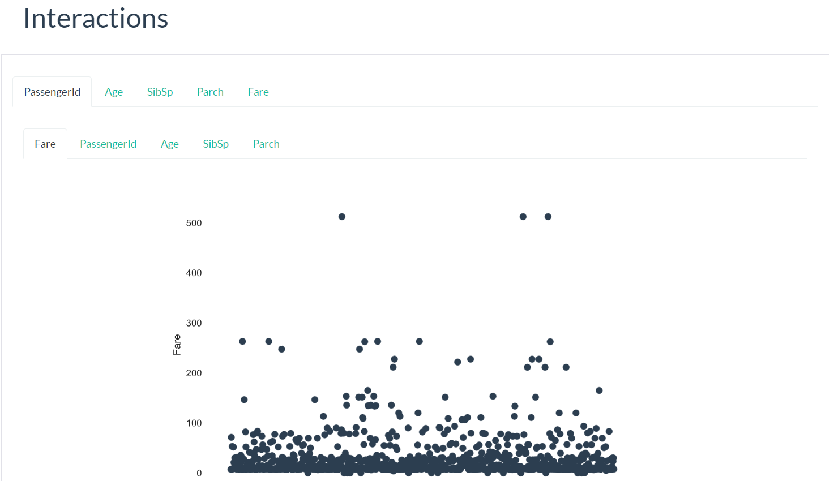Click the 400 y-axis tick label
This screenshot has height=481, width=834.
click(194, 273)
